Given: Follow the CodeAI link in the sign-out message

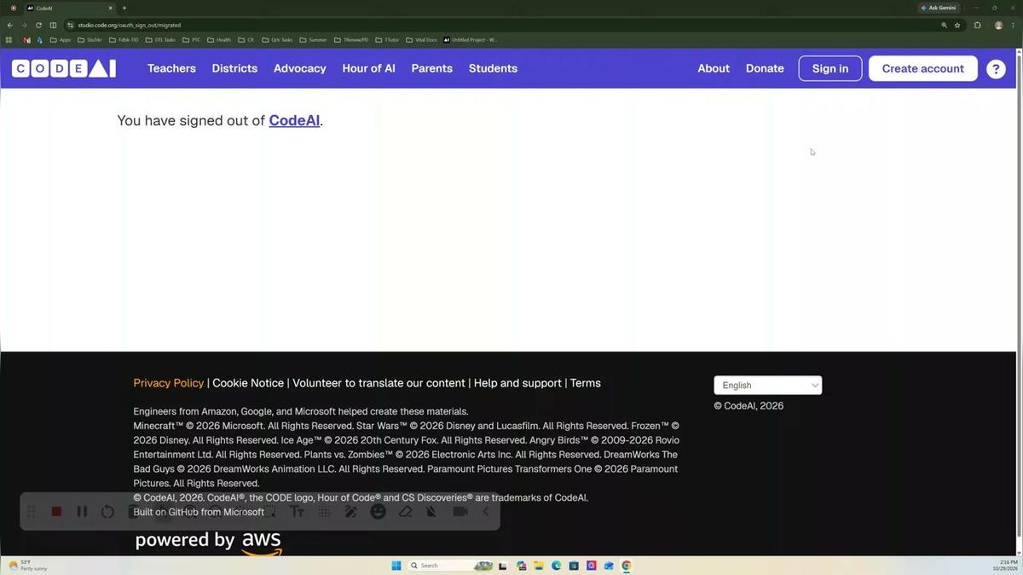Looking at the screenshot, I should tap(294, 120).
